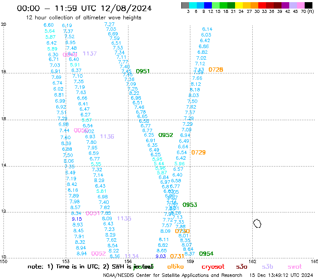Select the 159 longitude axis label

(x=190, y=261)
